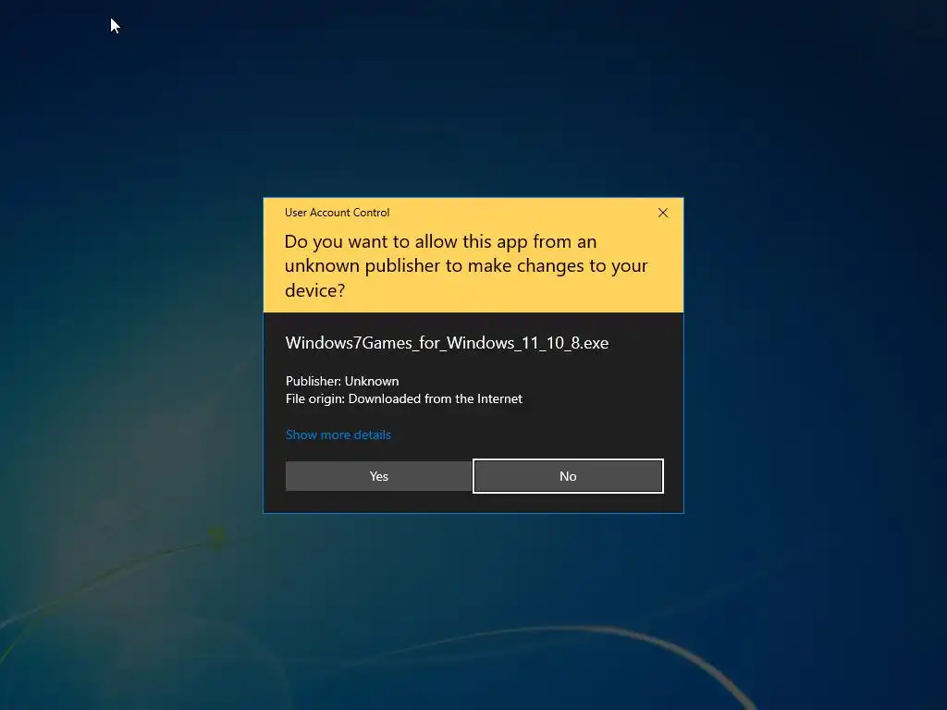Click Yes to allow the app

pyautogui.click(x=378, y=476)
